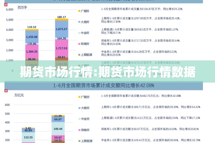The width and height of the screenshot is (215, 143).
Task: Click the 万亿元 unit label
Action: pyautogui.click(x=19, y=95)
